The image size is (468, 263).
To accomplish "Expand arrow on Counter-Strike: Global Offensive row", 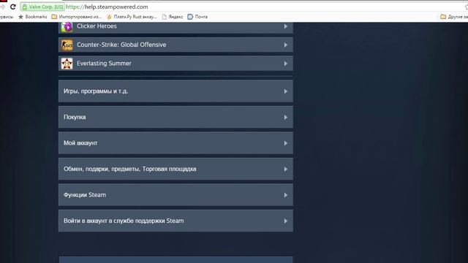I will pyautogui.click(x=286, y=45).
